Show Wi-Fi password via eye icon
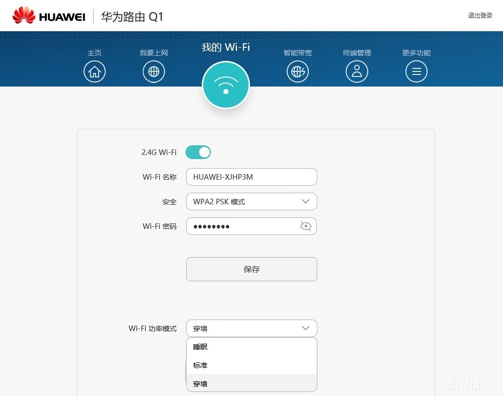Image resolution: width=503 pixels, height=396 pixels. click(x=306, y=226)
